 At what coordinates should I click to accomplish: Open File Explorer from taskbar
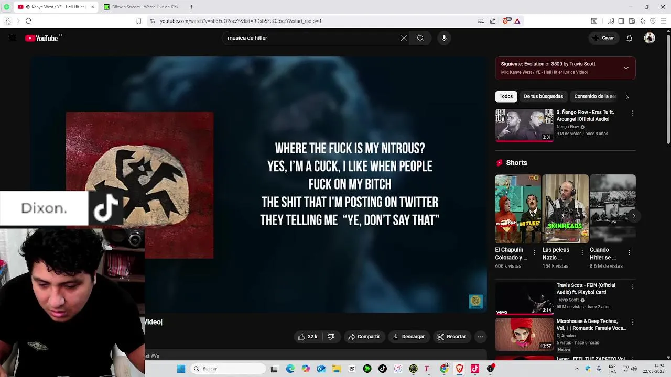(336, 369)
